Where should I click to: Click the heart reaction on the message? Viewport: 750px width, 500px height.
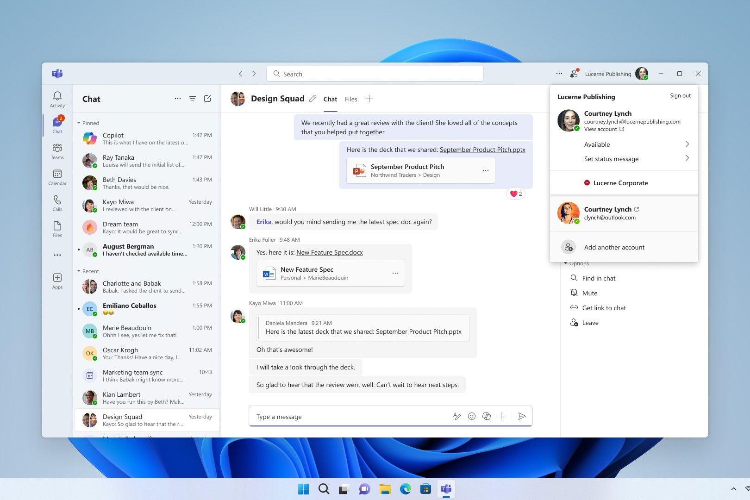tap(515, 194)
